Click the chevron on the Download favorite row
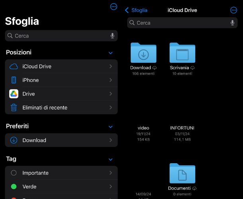 click(x=110, y=140)
